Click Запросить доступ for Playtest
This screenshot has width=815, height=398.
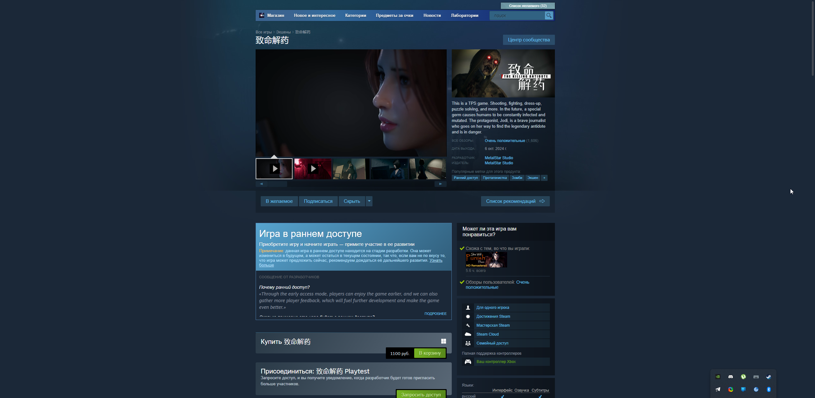[x=421, y=394]
